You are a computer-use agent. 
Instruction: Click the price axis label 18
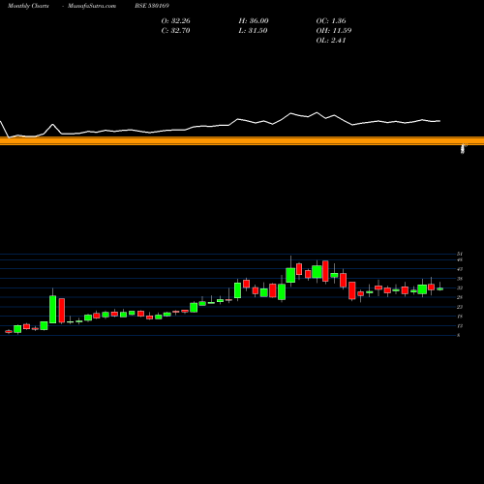460,317
